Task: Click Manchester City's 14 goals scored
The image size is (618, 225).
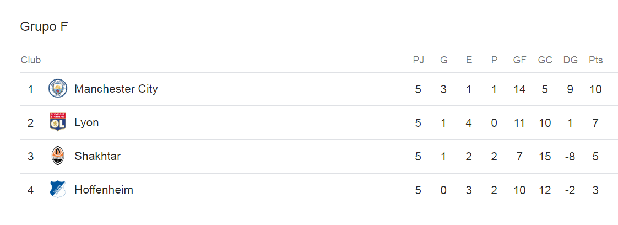Action: (x=519, y=89)
